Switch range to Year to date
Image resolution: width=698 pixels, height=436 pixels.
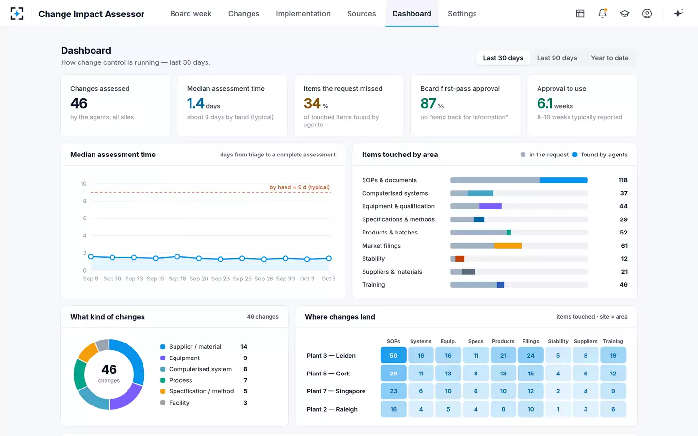[x=609, y=58]
